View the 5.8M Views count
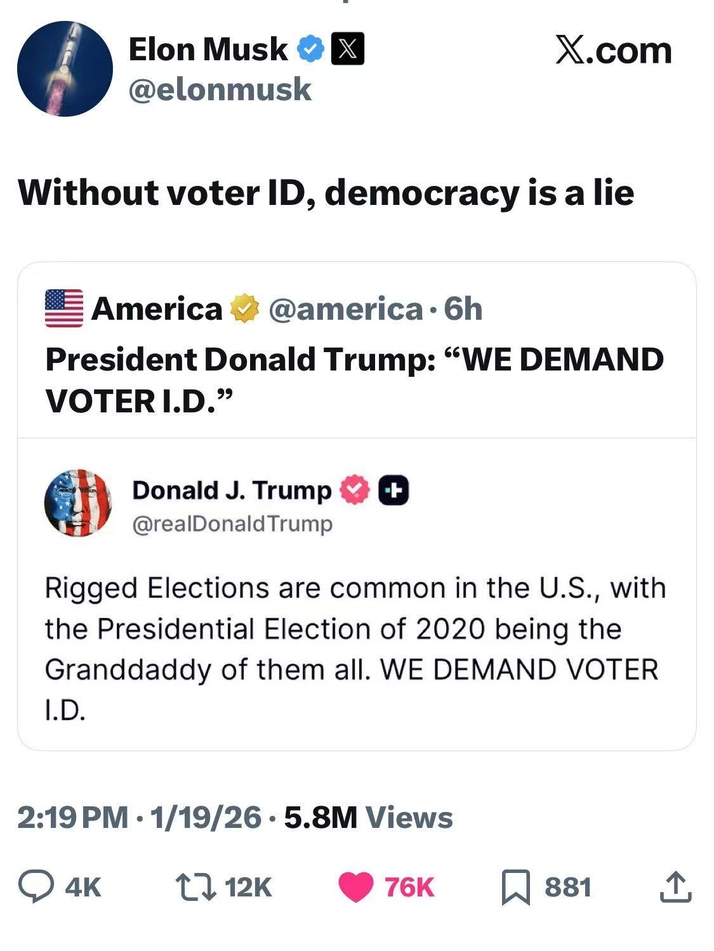This screenshot has height=951, width=714. [368, 817]
